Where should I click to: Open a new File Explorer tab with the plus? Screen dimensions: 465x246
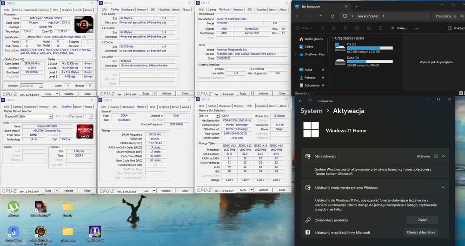point(357,6)
